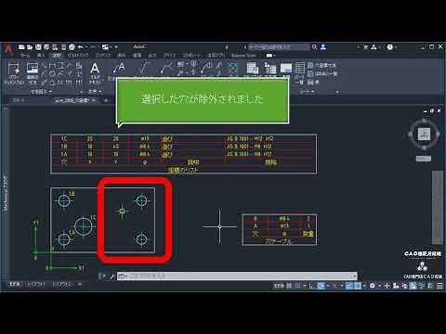Click the ViewCube top face
This screenshot has height=334, width=446.
(x=424, y=135)
